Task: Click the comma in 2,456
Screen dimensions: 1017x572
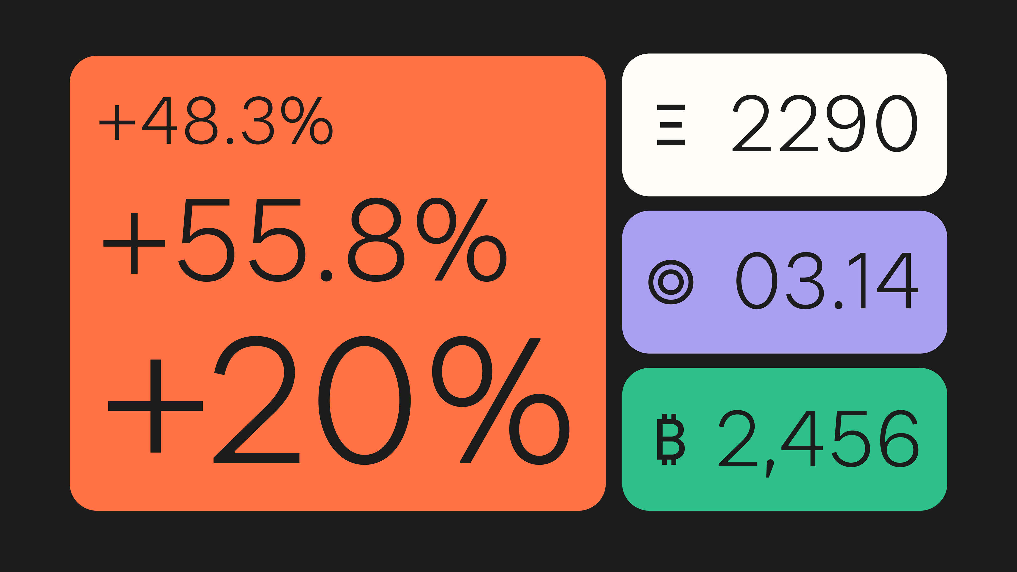Action: [x=770, y=469]
